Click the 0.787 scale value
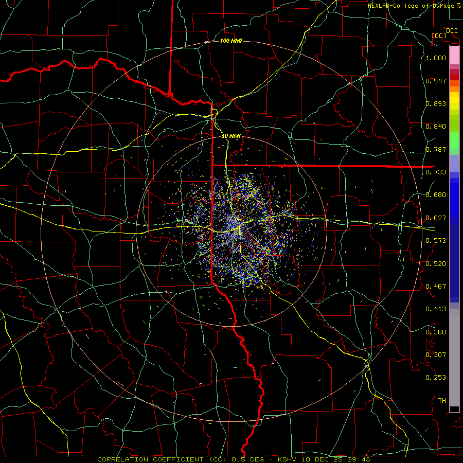This screenshot has height=463, width=463. [x=436, y=149]
